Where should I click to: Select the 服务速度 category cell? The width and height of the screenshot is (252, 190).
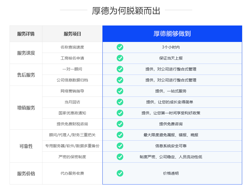[x=26, y=53]
